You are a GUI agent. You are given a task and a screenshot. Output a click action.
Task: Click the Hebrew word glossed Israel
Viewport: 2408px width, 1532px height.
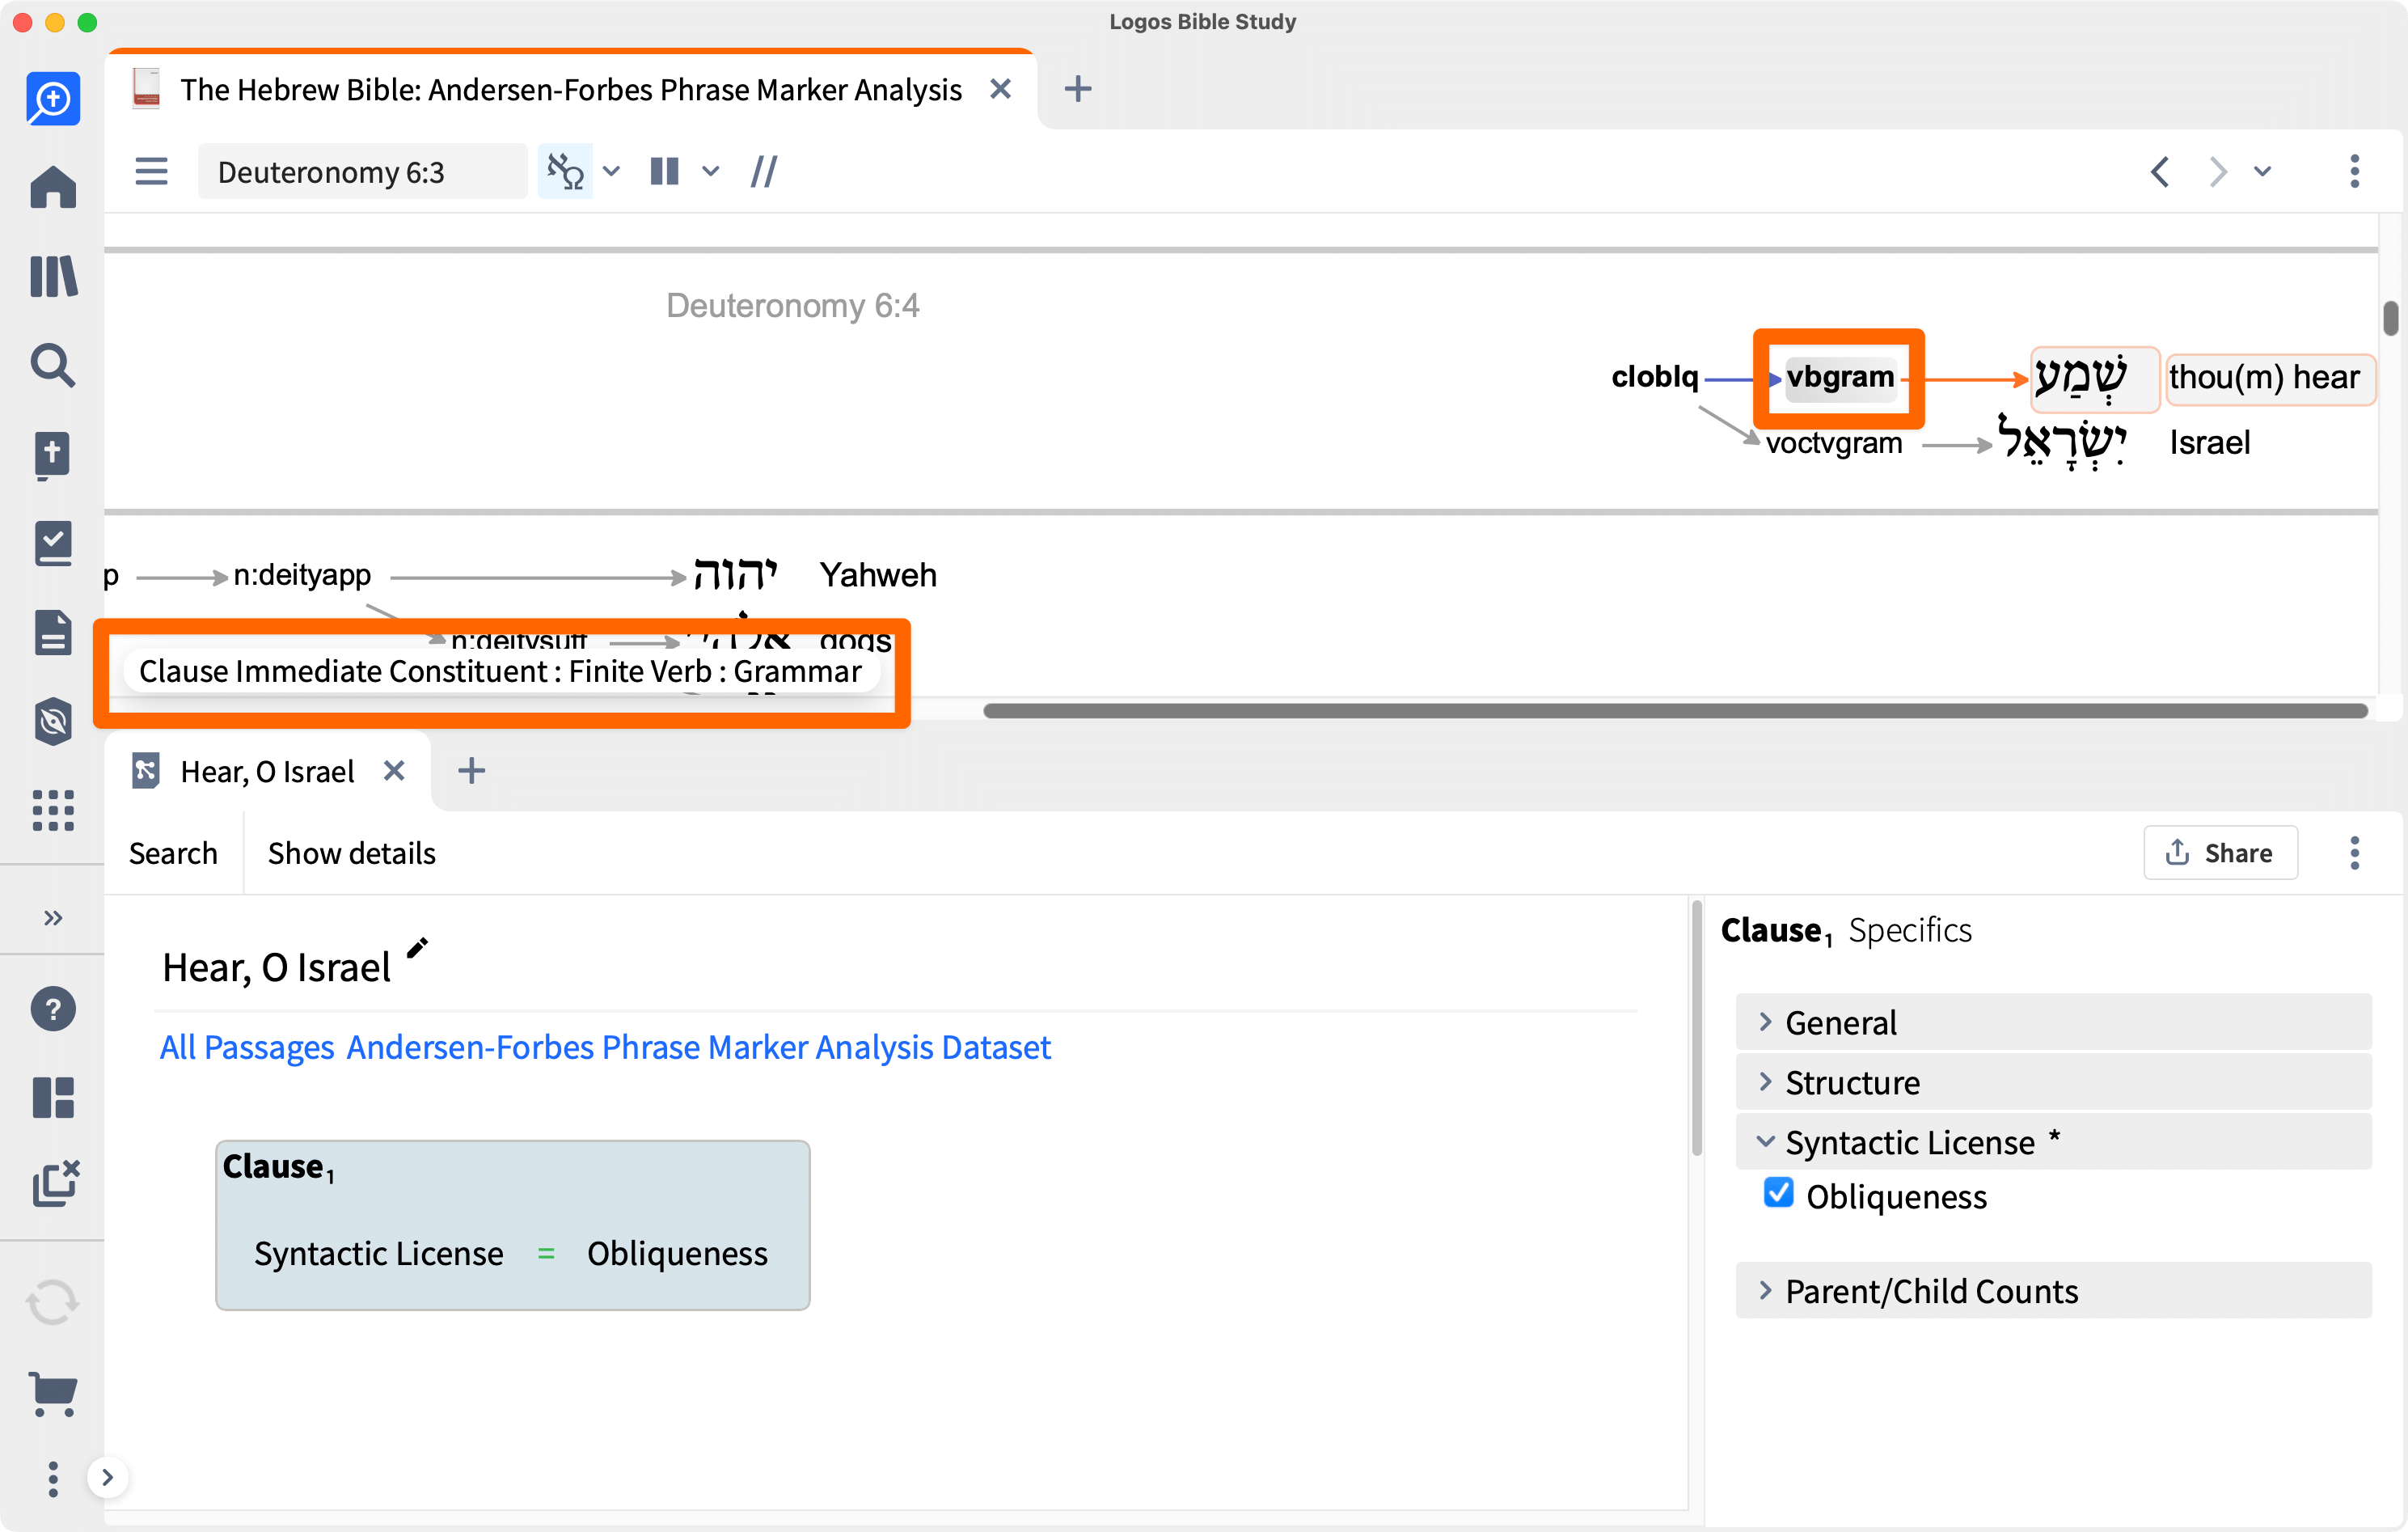tap(2062, 442)
